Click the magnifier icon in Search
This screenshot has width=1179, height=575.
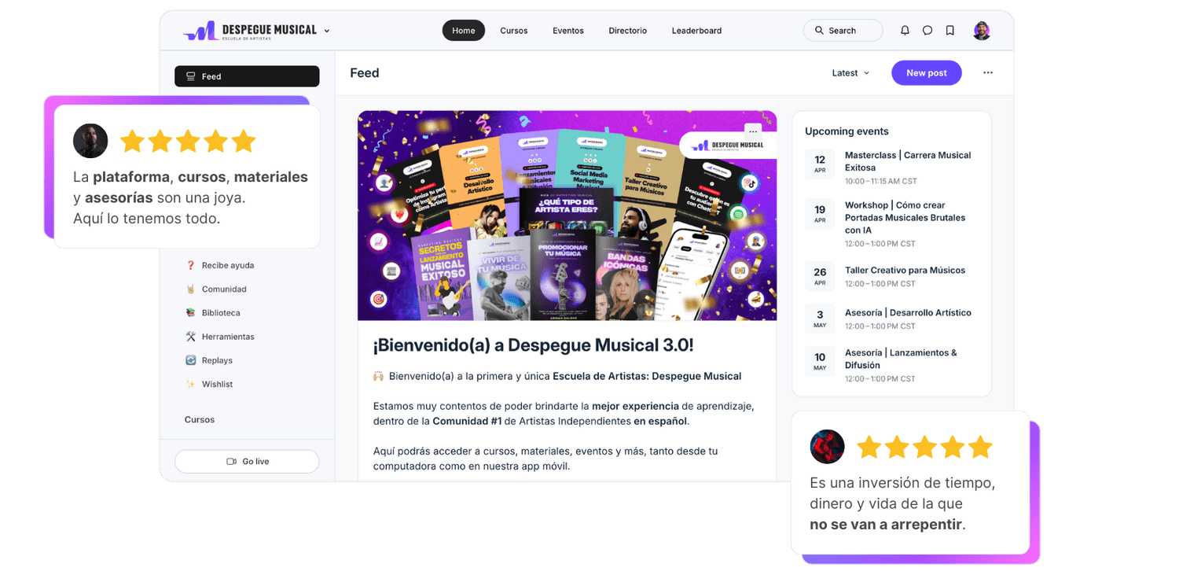coord(819,31)
